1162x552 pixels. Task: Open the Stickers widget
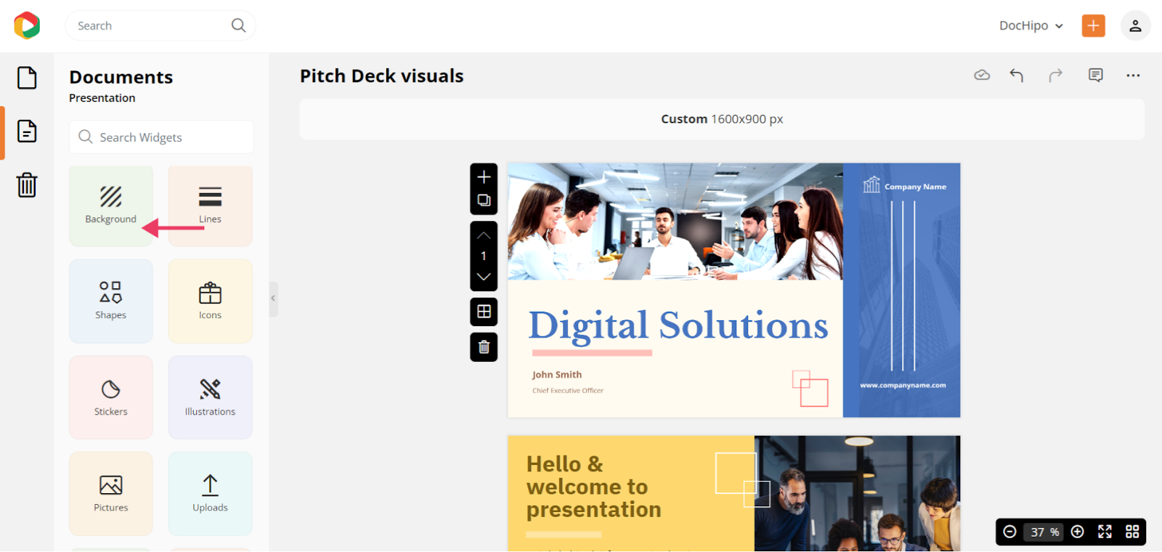[x=111, y=397]
